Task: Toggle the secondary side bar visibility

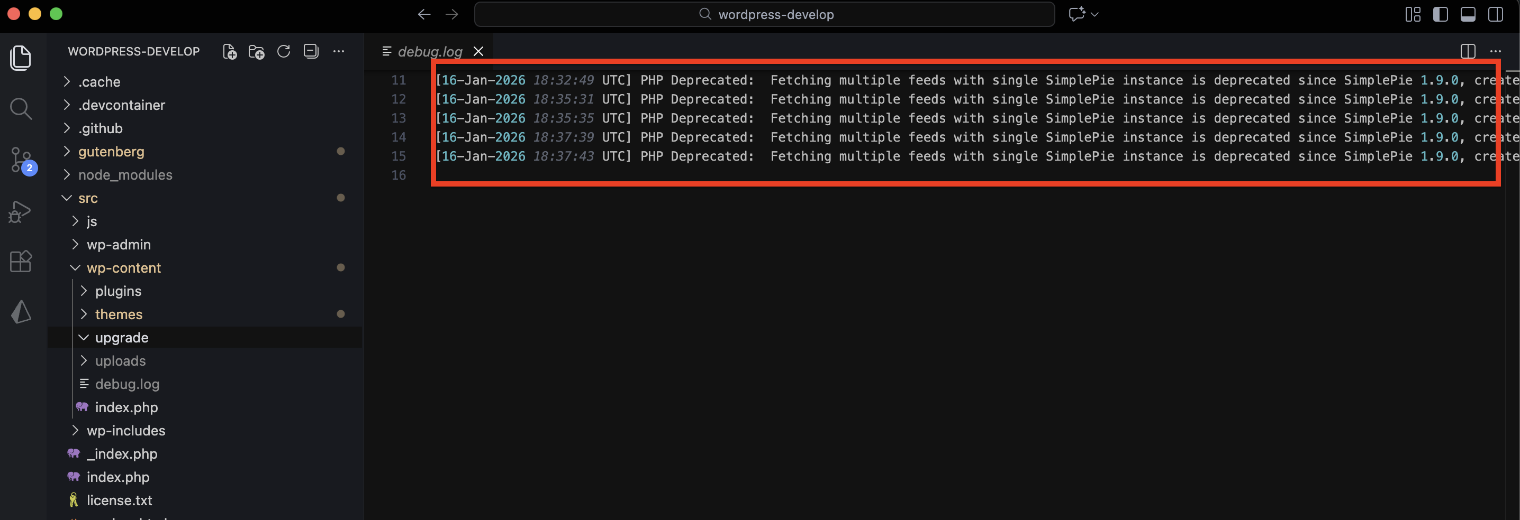Action: [x=1495, y=14]
